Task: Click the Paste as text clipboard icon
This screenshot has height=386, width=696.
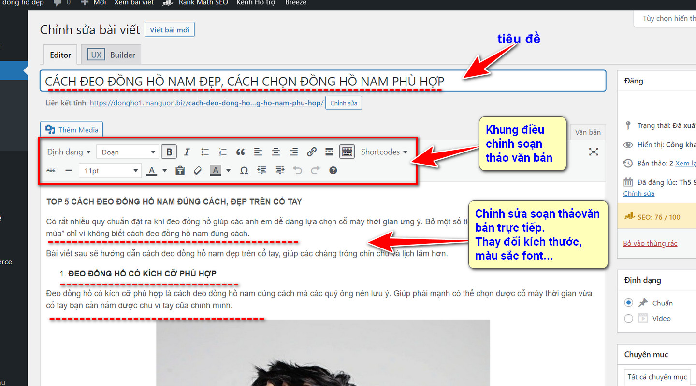Action: (180, 170)
